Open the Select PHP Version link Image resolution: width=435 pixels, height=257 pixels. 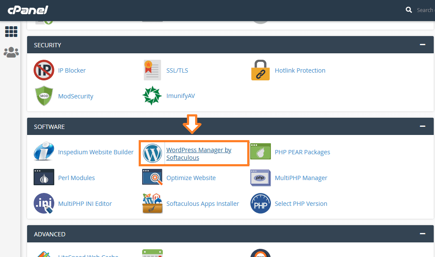click(301, 204)
